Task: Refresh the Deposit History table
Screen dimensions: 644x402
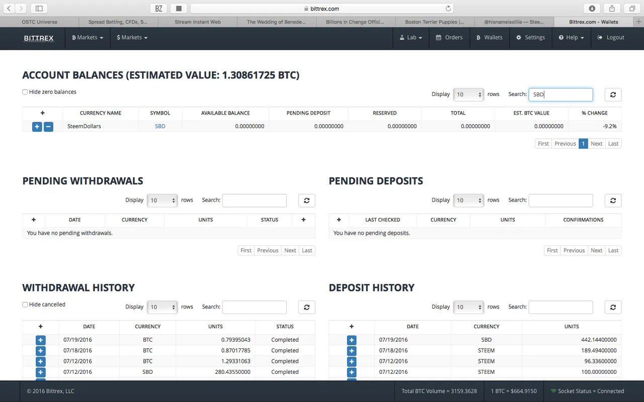Action: 613,307
